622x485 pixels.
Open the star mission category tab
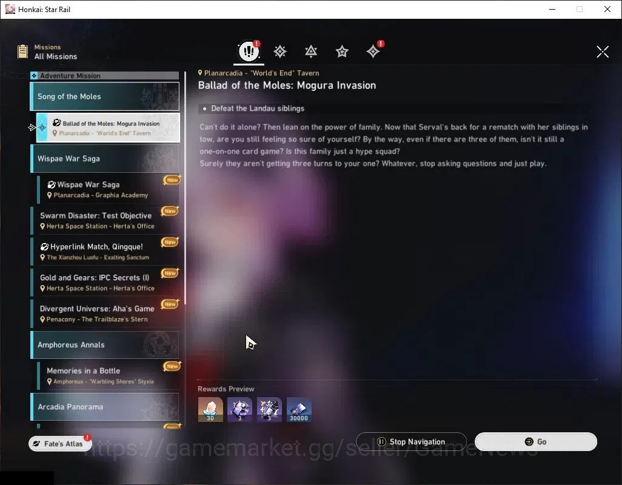(x=342, y=52)
